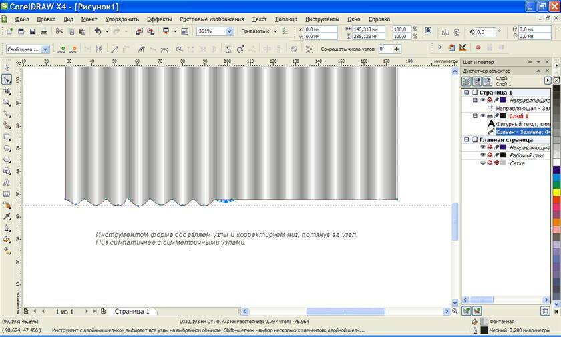Select the Zoom tool in toolbox
The width and height of the screenshot is (561, 337).
(x=7, y=102)
